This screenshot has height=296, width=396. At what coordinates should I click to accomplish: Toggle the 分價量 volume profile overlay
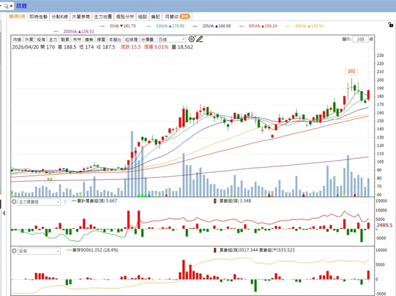click(x=147, y=40)
